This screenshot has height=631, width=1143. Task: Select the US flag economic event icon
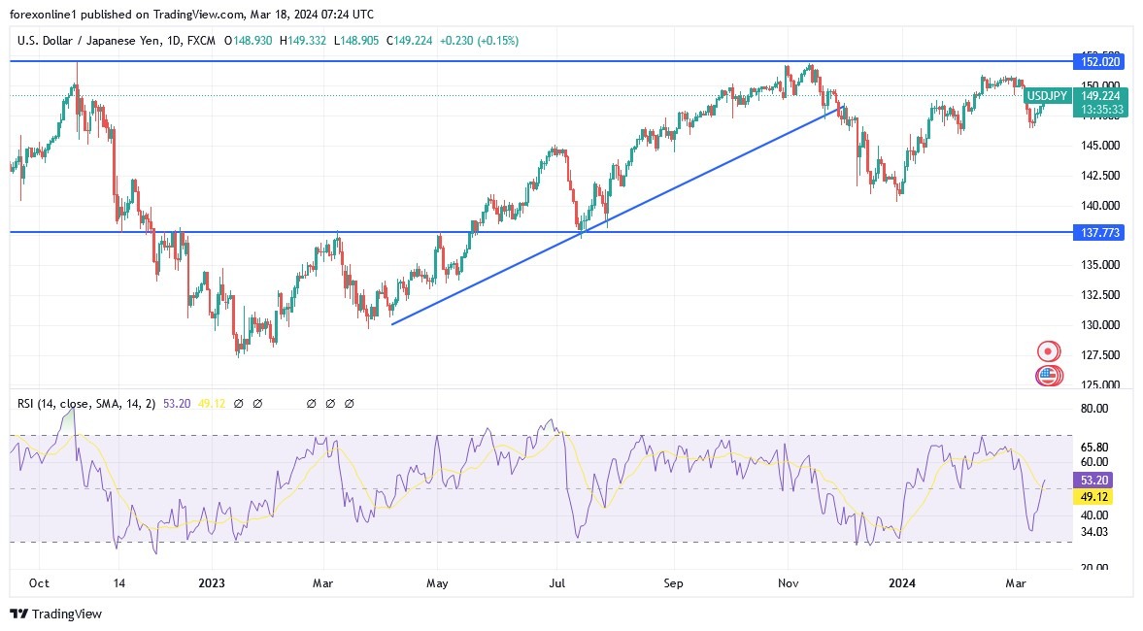point(1048,376)
